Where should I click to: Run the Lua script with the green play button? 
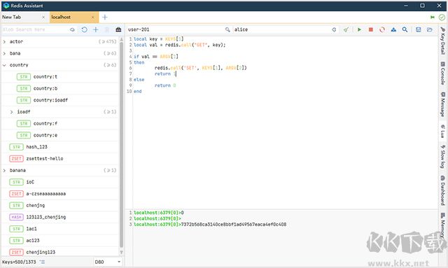(x=359, y=29)
